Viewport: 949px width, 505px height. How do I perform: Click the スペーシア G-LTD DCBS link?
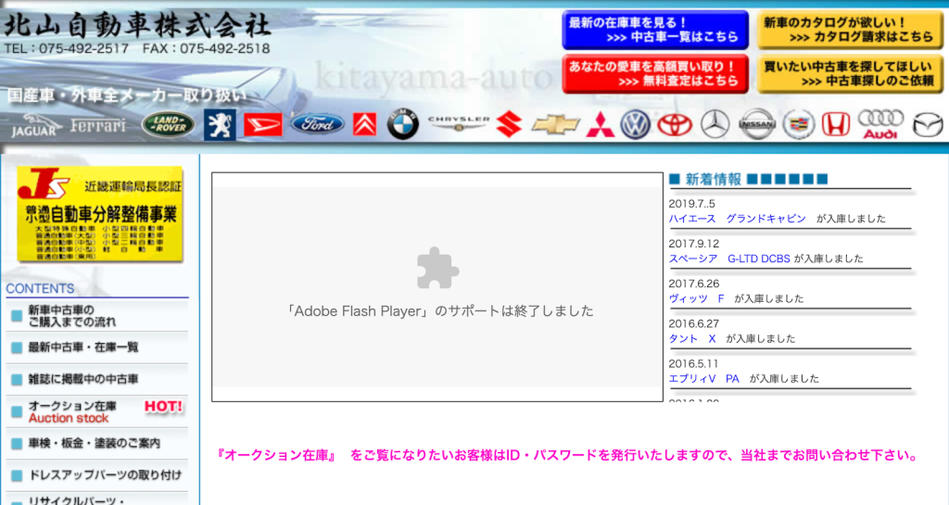pos(729,259)
